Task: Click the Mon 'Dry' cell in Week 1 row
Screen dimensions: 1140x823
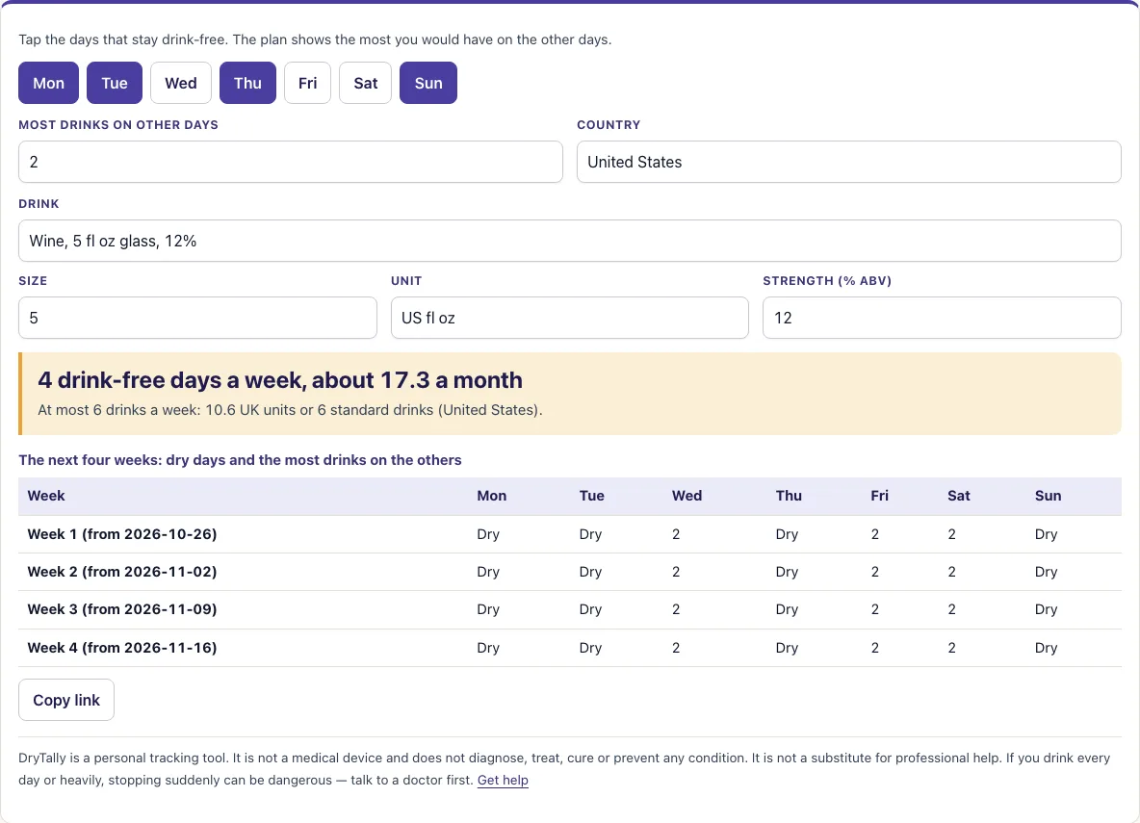Action: click(x=488, y=534)
